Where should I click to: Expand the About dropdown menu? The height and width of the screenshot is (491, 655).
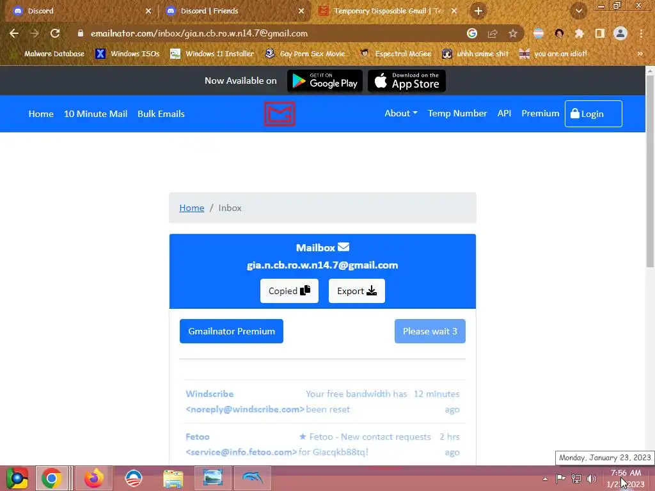point(400,113)
